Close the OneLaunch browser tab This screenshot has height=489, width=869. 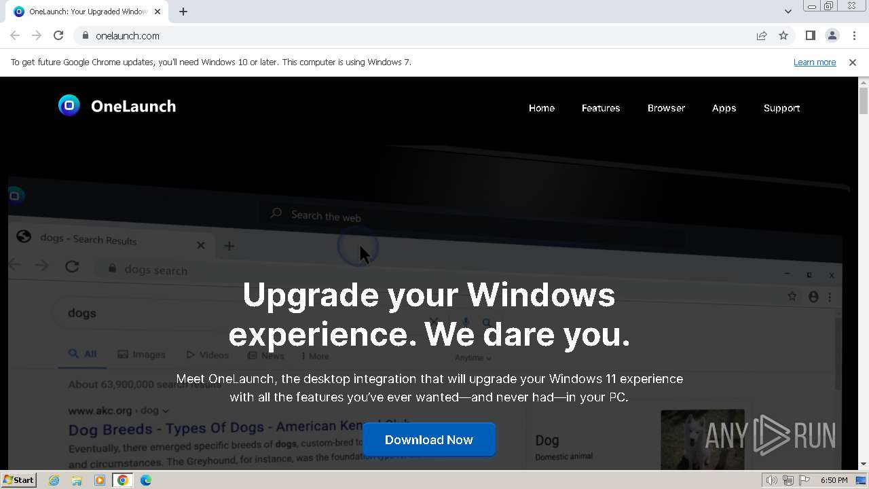(158, 12)
